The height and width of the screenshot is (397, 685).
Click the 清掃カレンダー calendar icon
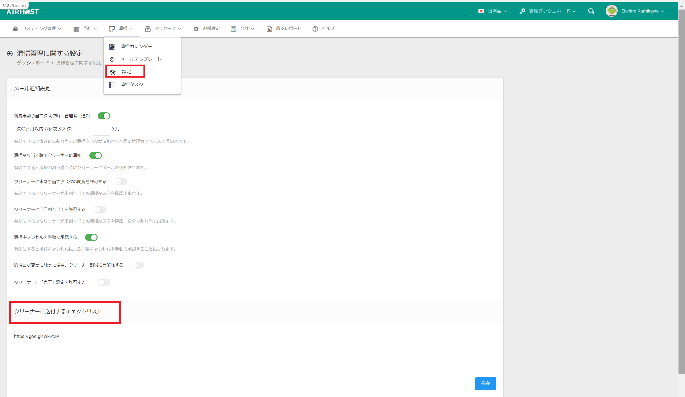coord(112,47)
